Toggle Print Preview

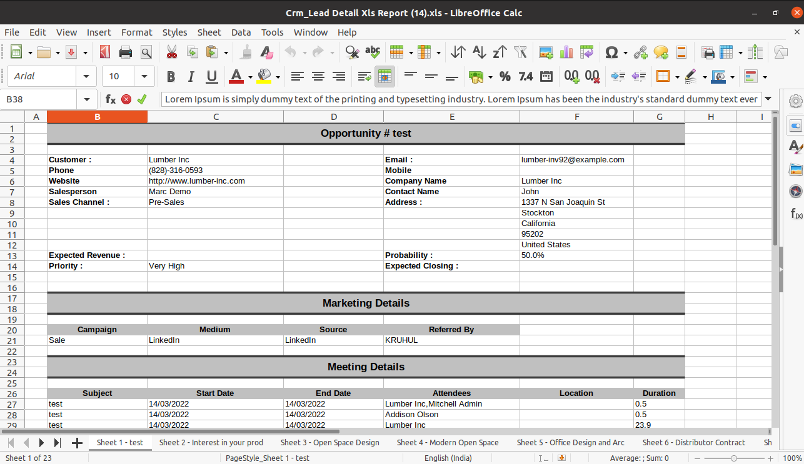point(146,52)
